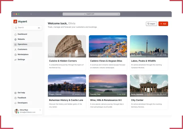Click the 12 February 2025 date label
Viewport: 183px width, 129px height.
78,55
